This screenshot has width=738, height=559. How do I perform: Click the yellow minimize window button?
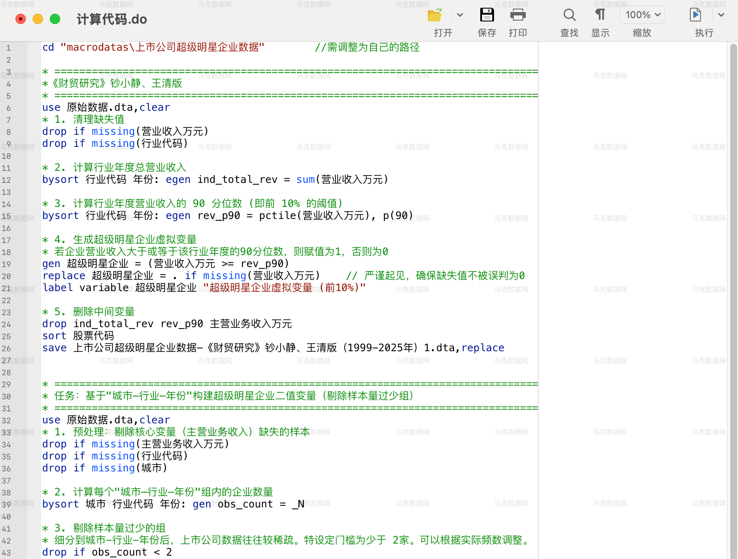click(38, 19)
